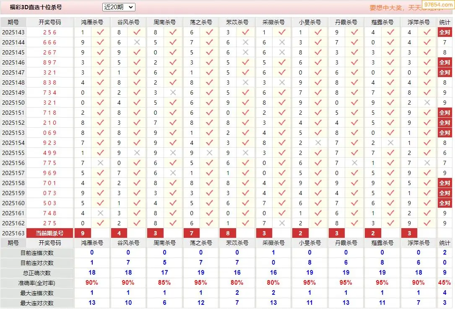Image resolution: width=455 pixels, height=309 pixels.
Task: Click the red 当前期杀号 label
Action: (x=49, y=233)
